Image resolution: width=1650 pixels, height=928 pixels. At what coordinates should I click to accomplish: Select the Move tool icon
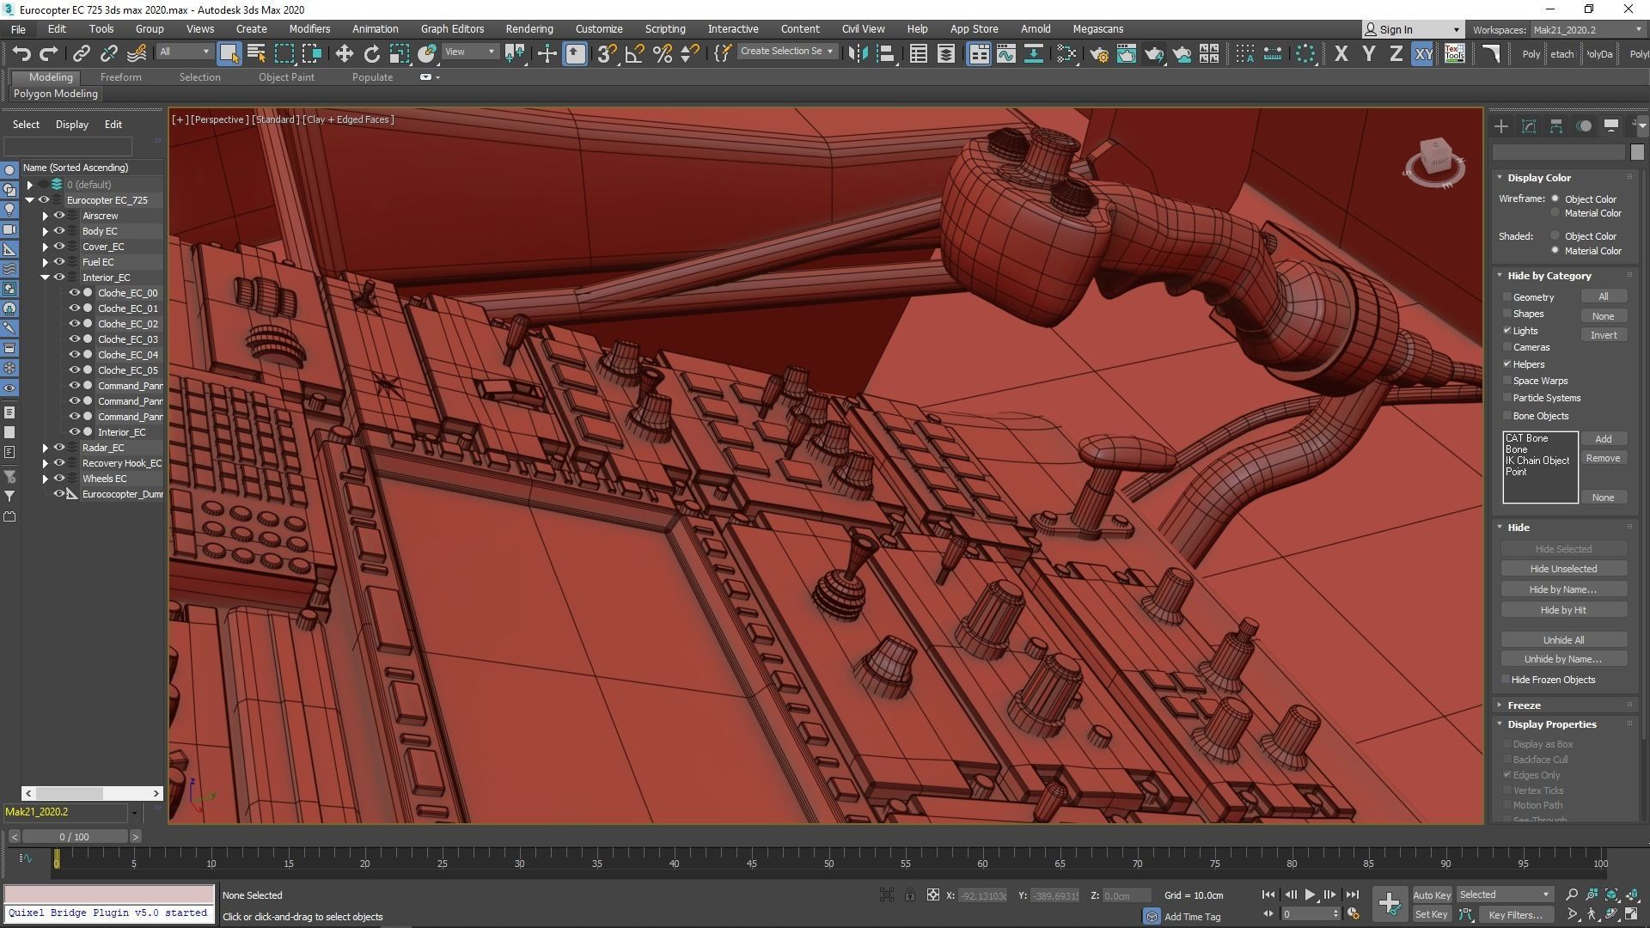(x=344, y=54)
